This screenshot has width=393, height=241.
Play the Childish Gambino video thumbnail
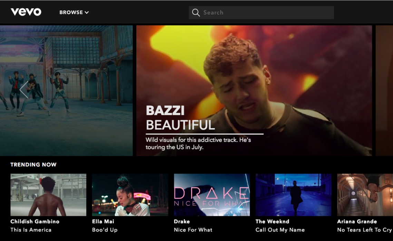[x=48, y=195]
